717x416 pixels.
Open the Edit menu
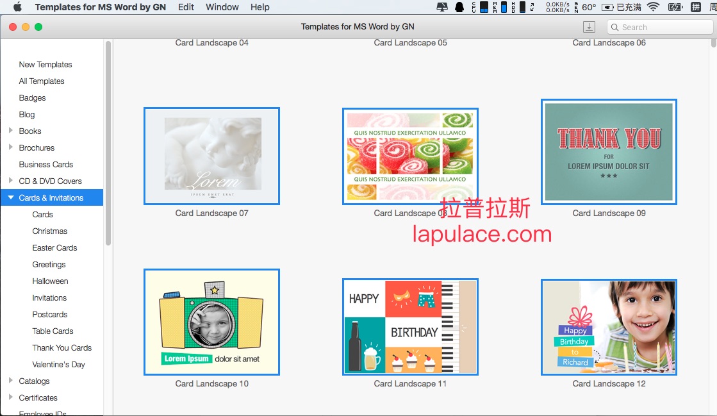pyautogui.click(x=186, y=7)
